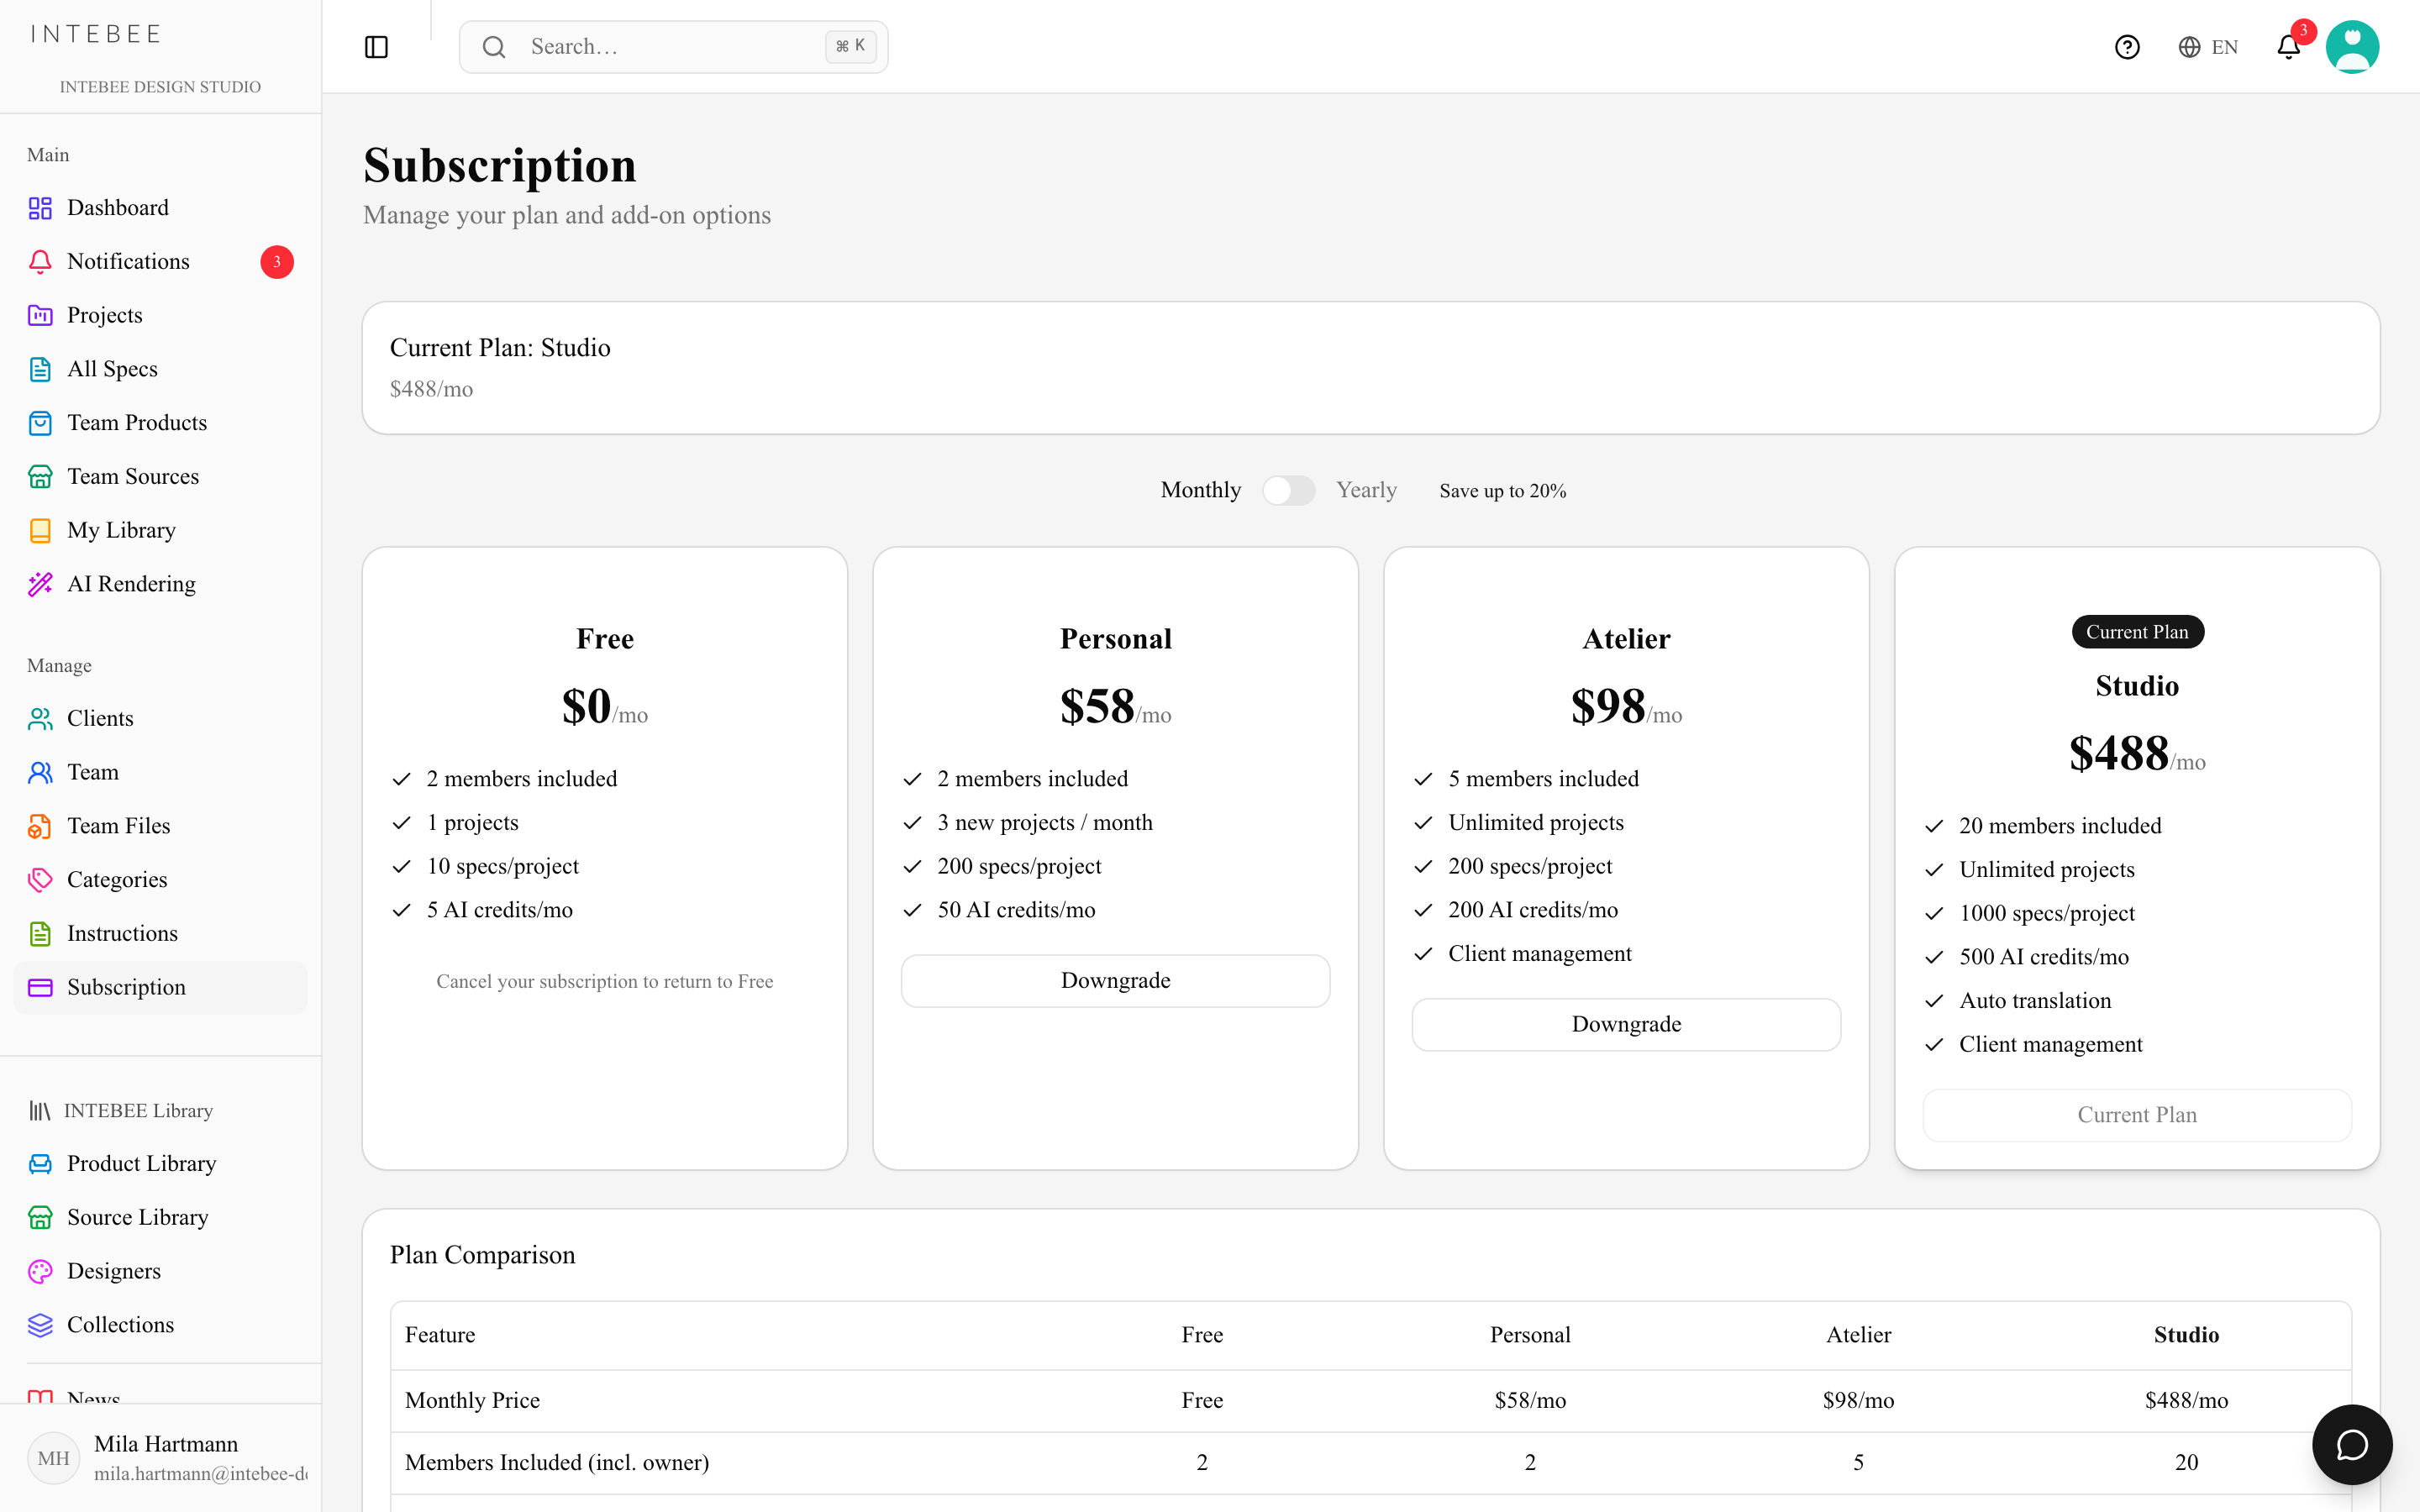This screenshot has width=2420, height=1512.
Task: Switch billing toggle to Yearly
Action: (x=1288, y=490)
